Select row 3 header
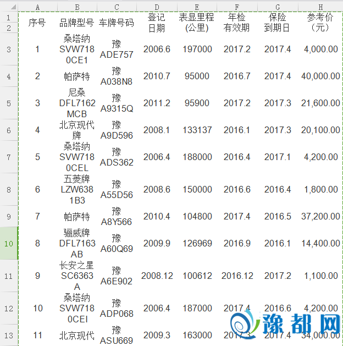Image resolution: width=343 pixels, height=346 pixels. [9, 49]
